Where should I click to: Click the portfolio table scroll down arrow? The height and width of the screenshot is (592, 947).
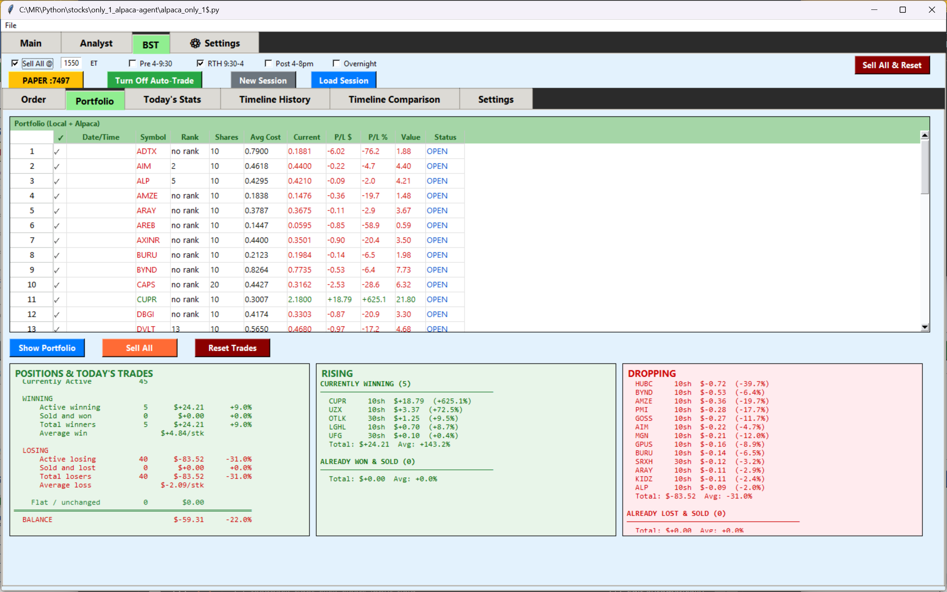click(x=924, y=327)
